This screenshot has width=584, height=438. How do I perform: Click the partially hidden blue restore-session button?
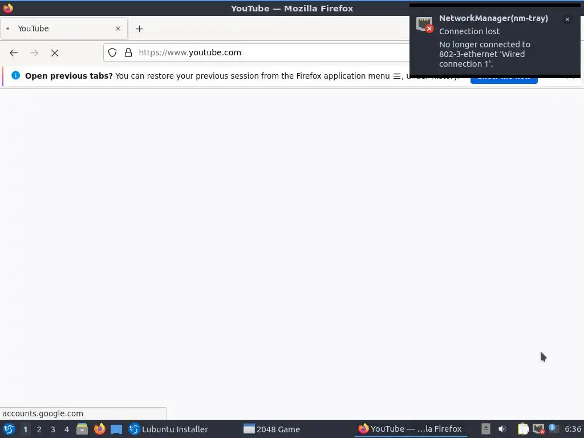click(x=504, y=81)
